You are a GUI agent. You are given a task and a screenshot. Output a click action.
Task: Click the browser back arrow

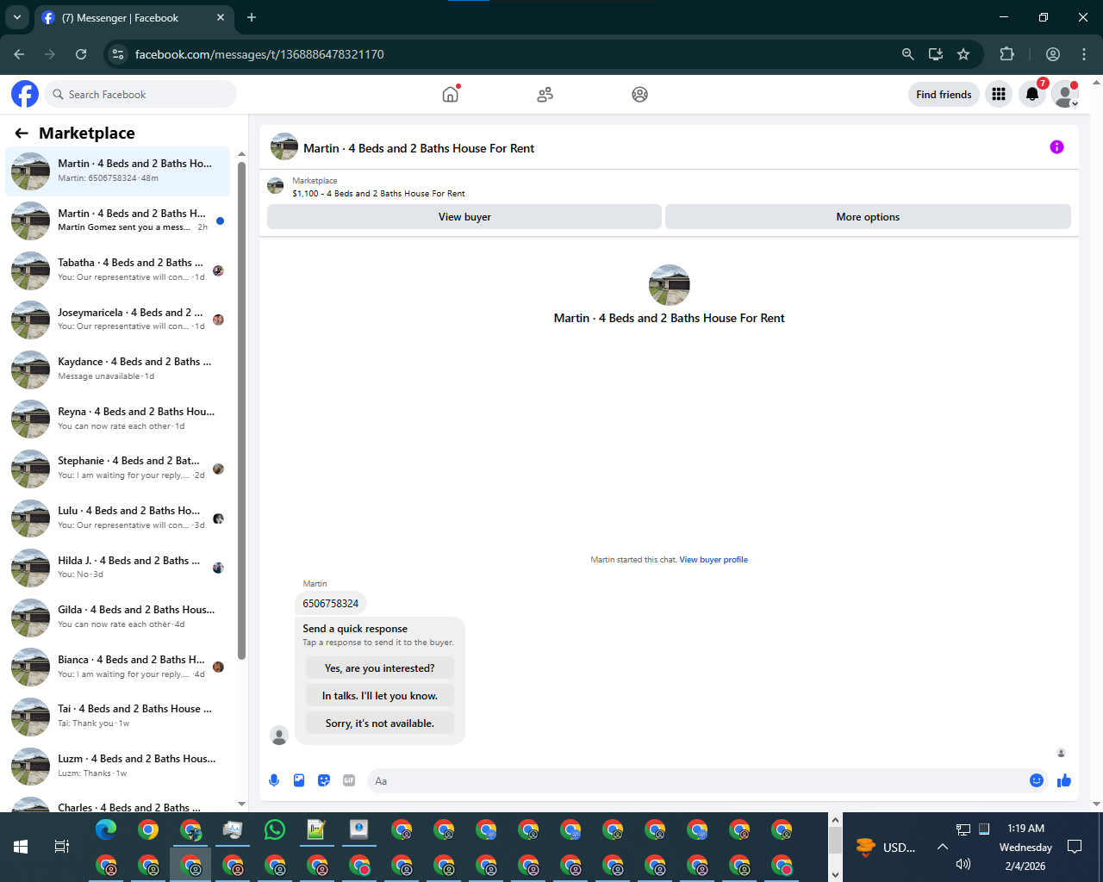pyautogui.click(x=19, y=54)
